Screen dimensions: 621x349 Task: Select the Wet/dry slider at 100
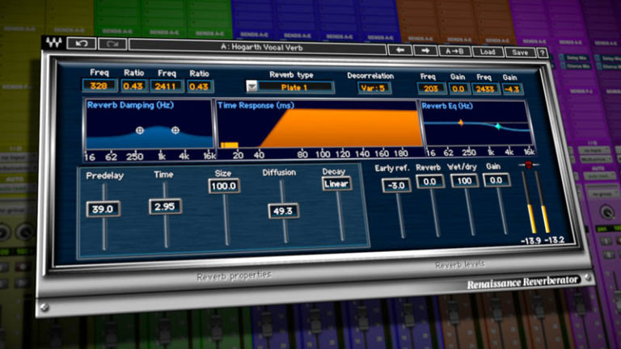465,181
